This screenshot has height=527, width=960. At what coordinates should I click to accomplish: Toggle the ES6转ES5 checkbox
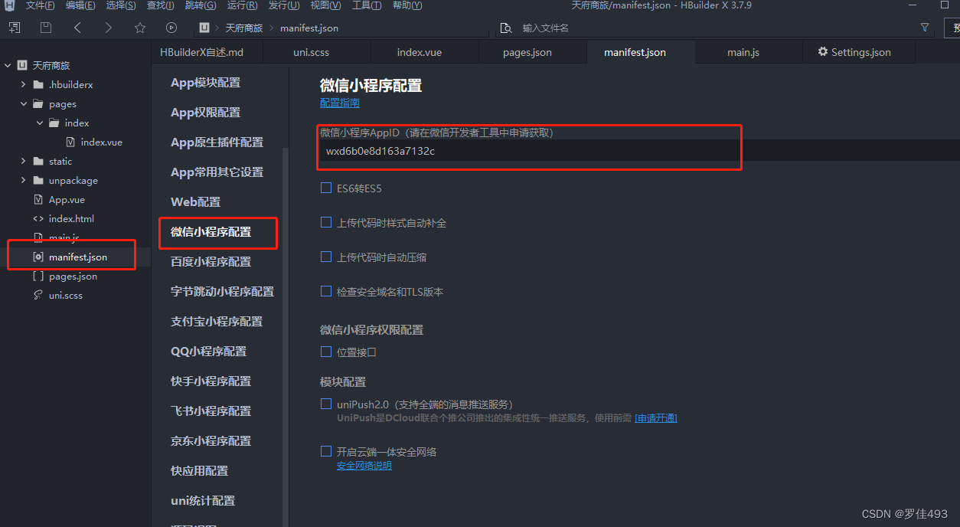click(x=326, y=188)
